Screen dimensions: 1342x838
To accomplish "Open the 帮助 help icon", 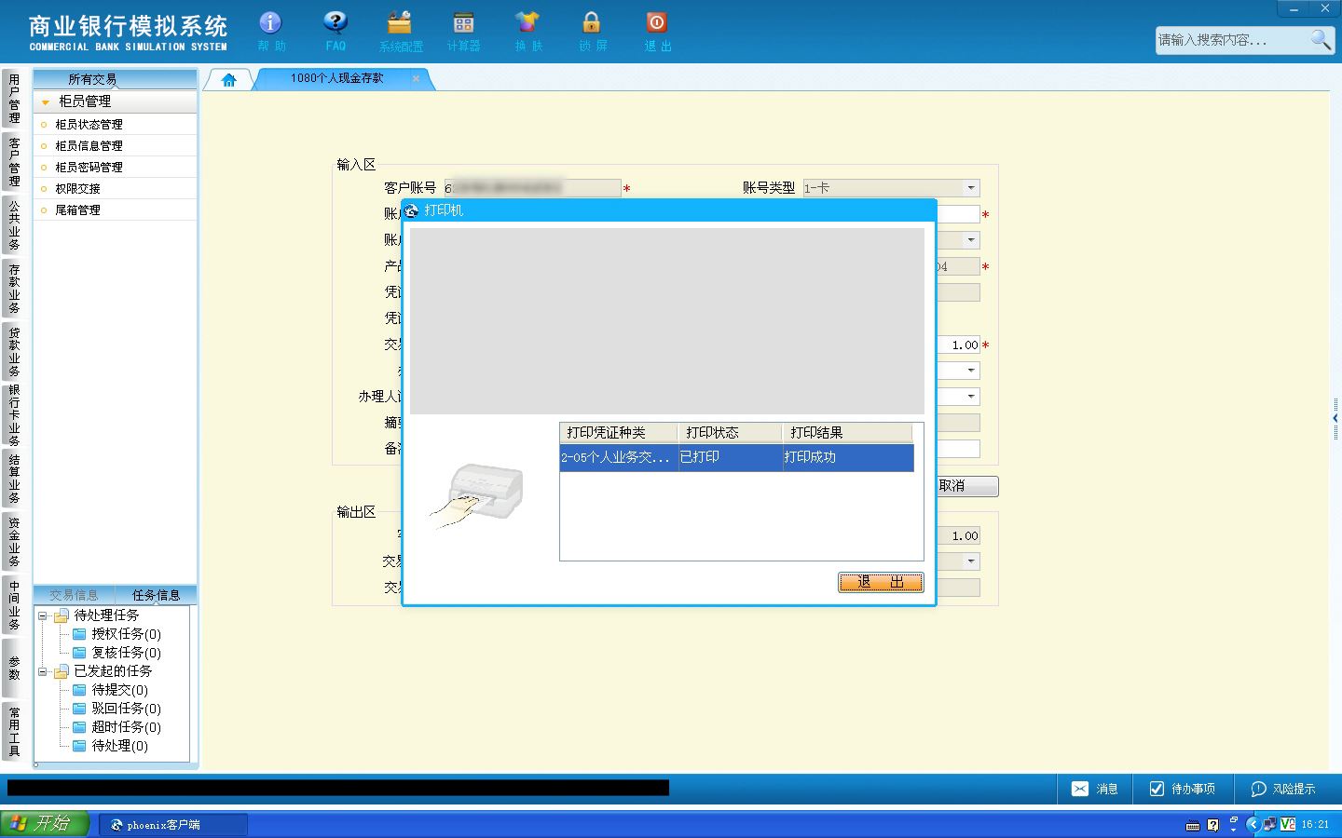I will 270,31.
